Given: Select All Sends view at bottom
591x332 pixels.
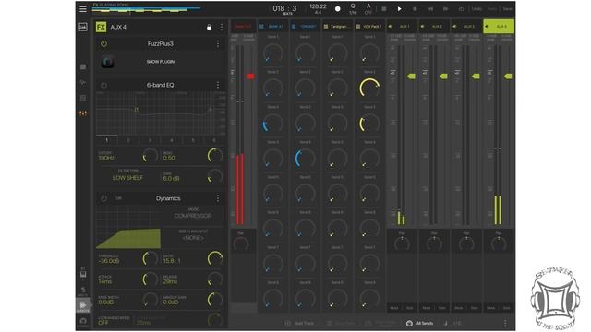Looking at the screenshot, I should point(420,323).
